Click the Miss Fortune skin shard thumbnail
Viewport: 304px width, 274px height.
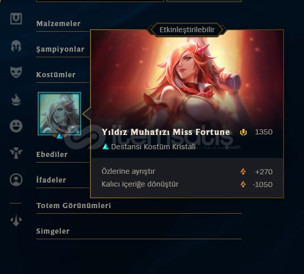(59, 113)
